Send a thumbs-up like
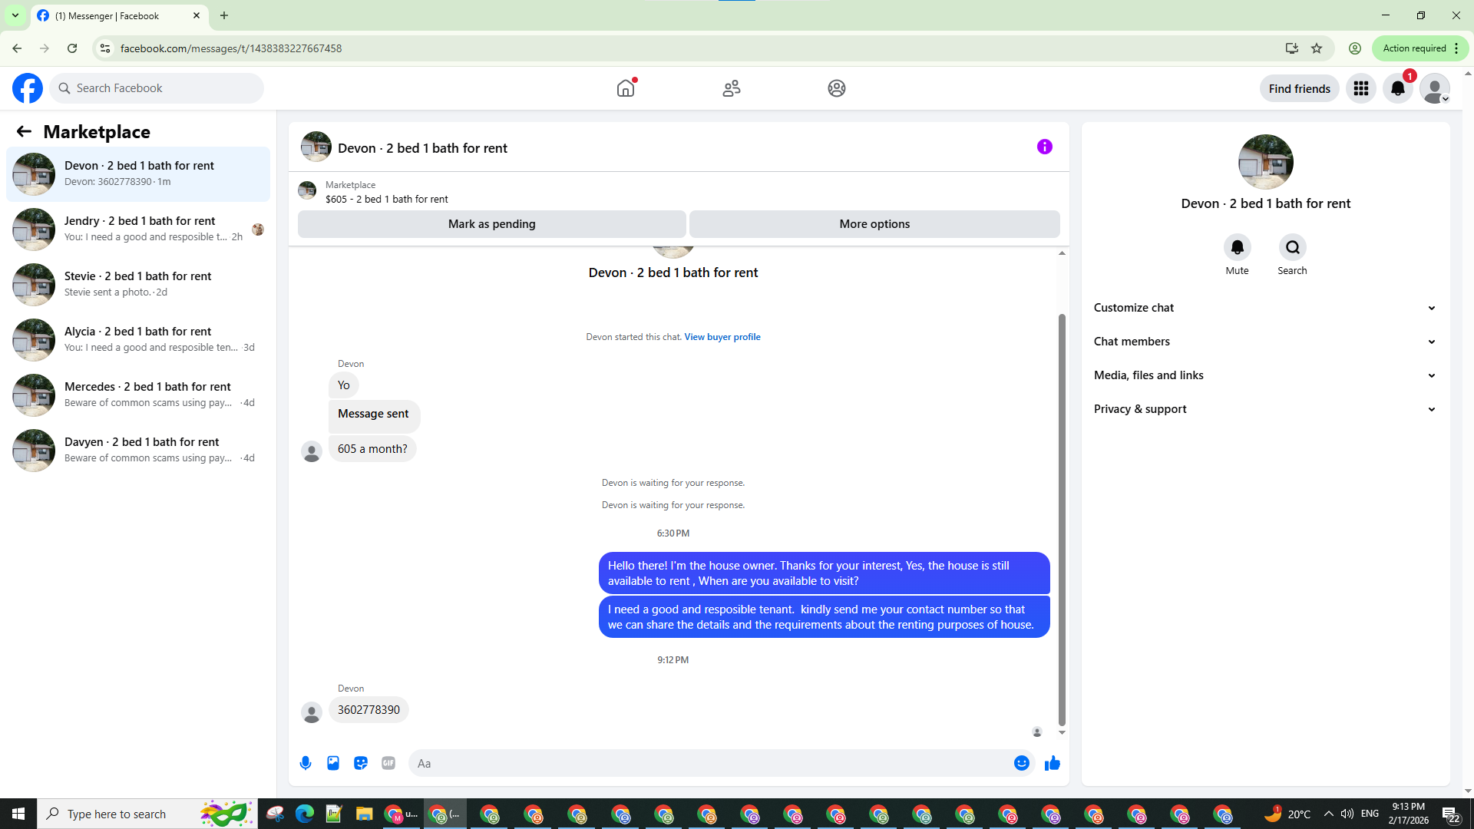1474x829 pixels. (x=1053, y=763)
